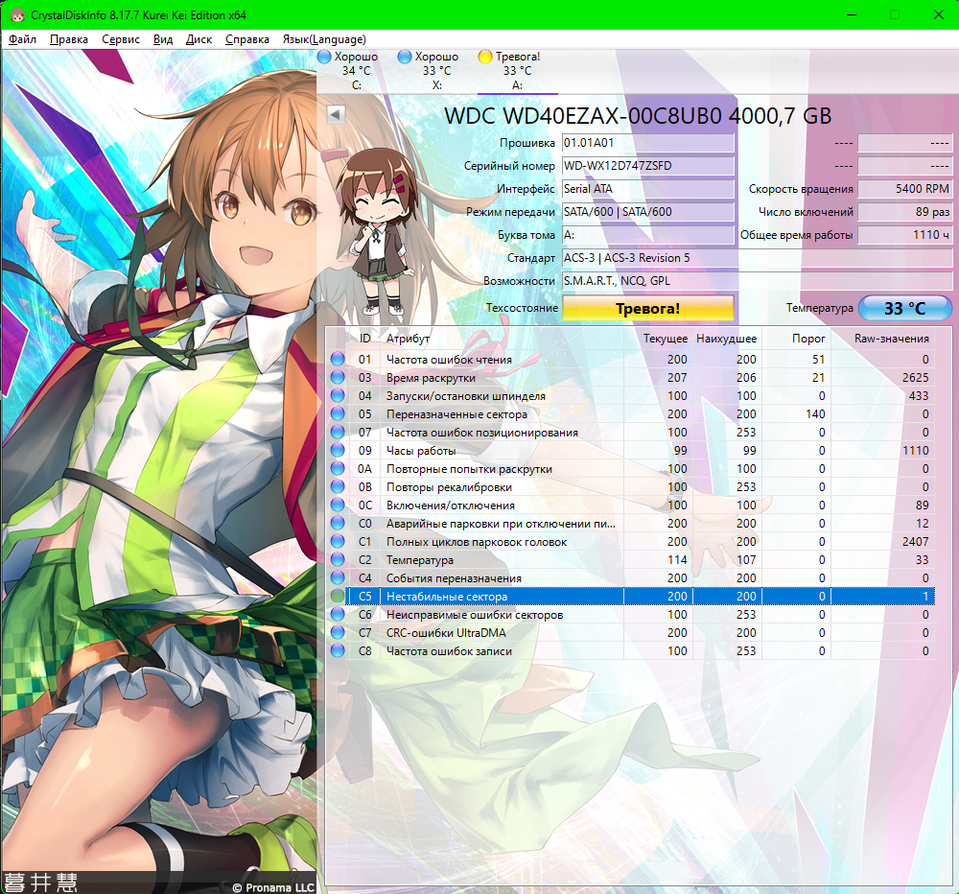
Task: Open the Файл menu
Action: tap(23, 39)
